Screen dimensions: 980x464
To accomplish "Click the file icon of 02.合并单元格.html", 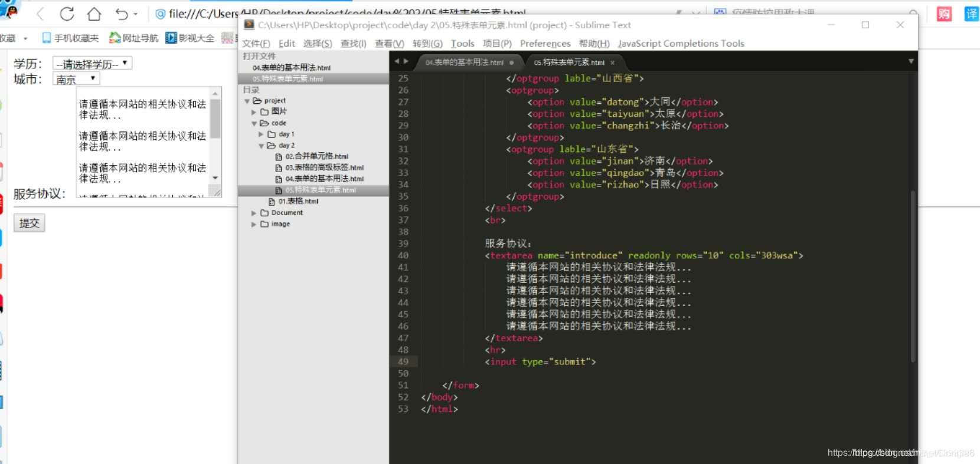I will pyautogui.click(x=279, y=157).
